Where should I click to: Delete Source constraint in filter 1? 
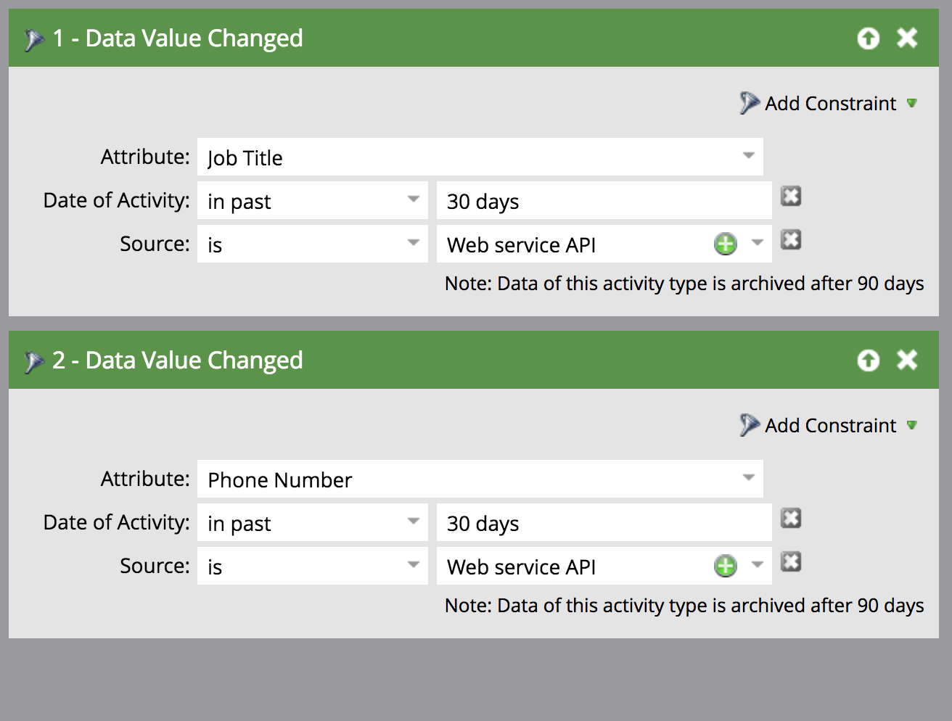point(791,240)
